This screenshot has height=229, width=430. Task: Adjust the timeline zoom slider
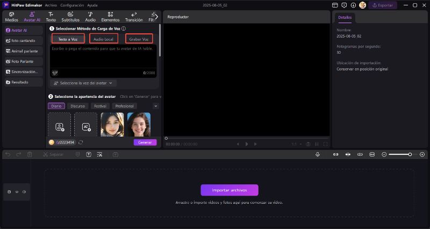(409, 154)
